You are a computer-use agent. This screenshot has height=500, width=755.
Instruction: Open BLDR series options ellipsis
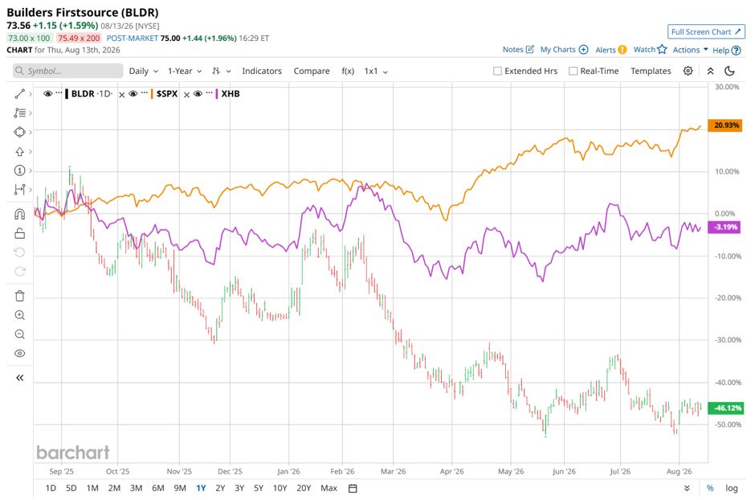pyautogui.click(x=59, y=93)
